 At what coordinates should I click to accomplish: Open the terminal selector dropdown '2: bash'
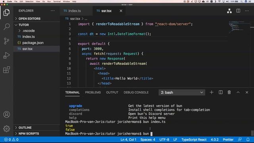pos(182,93)
